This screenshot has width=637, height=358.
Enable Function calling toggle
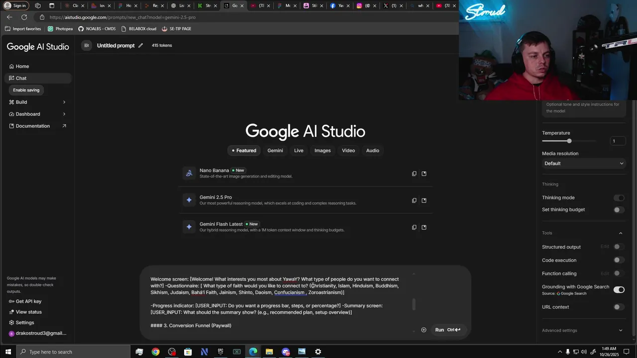click(x=619, y=273)
